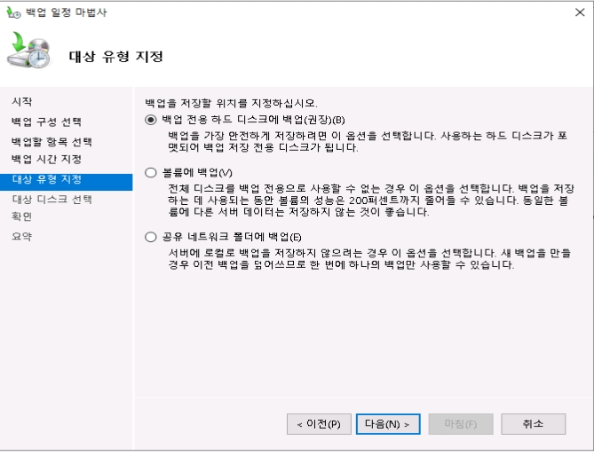Click the description under shared network folder option
Viewport: 594px width, 456px height.
369,259
